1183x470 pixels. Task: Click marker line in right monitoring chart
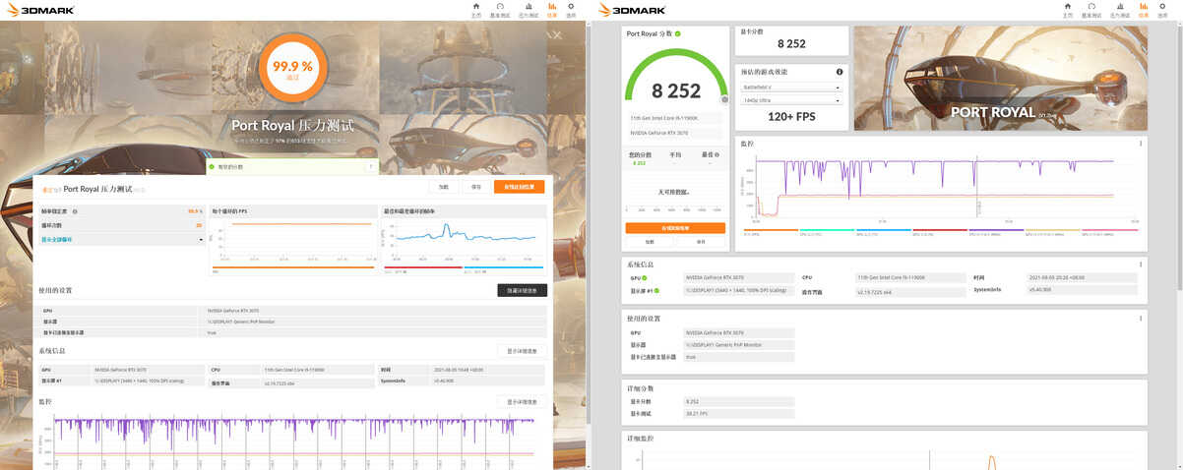pos(976,185)
